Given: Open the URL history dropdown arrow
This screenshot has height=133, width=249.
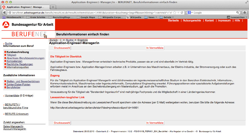Looking at the screenshot, I should coord(178,12).
